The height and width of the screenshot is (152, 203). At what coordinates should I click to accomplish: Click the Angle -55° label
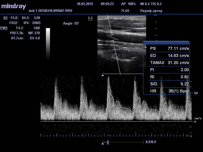coord(71,24)
